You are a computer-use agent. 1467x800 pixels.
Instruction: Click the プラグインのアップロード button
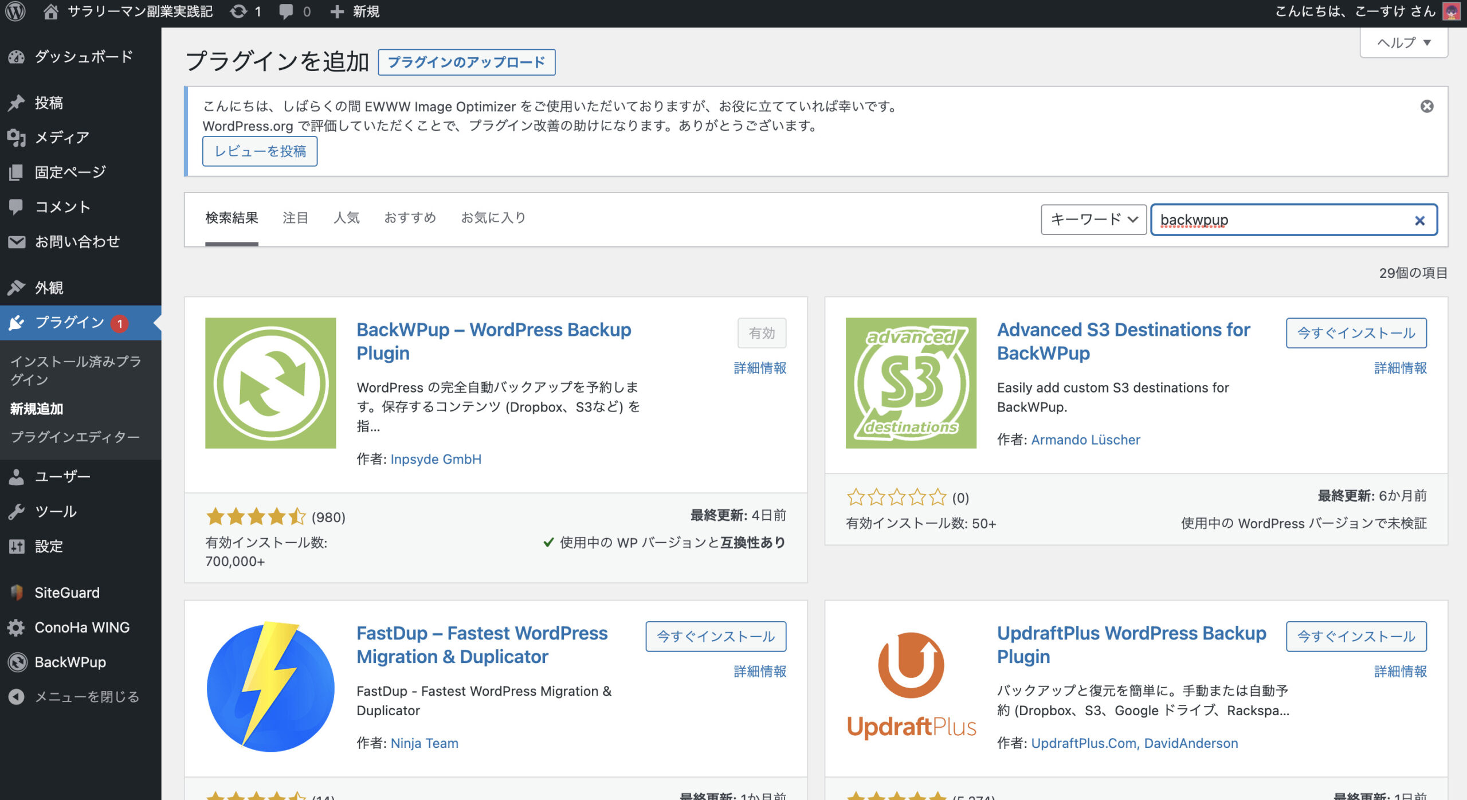click(466, 62)
